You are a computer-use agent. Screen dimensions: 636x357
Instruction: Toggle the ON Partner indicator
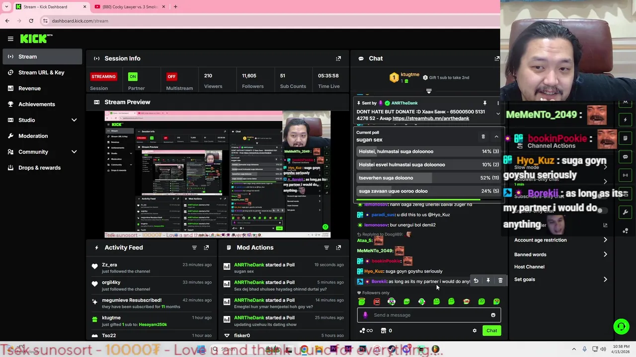[133, 76]
